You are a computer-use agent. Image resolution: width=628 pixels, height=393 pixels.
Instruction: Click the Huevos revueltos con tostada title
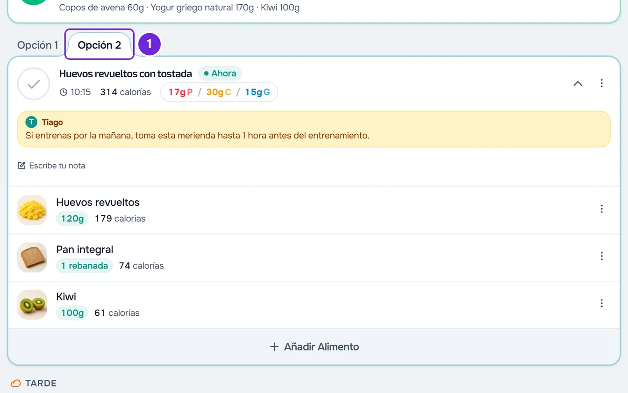[126, 73]
